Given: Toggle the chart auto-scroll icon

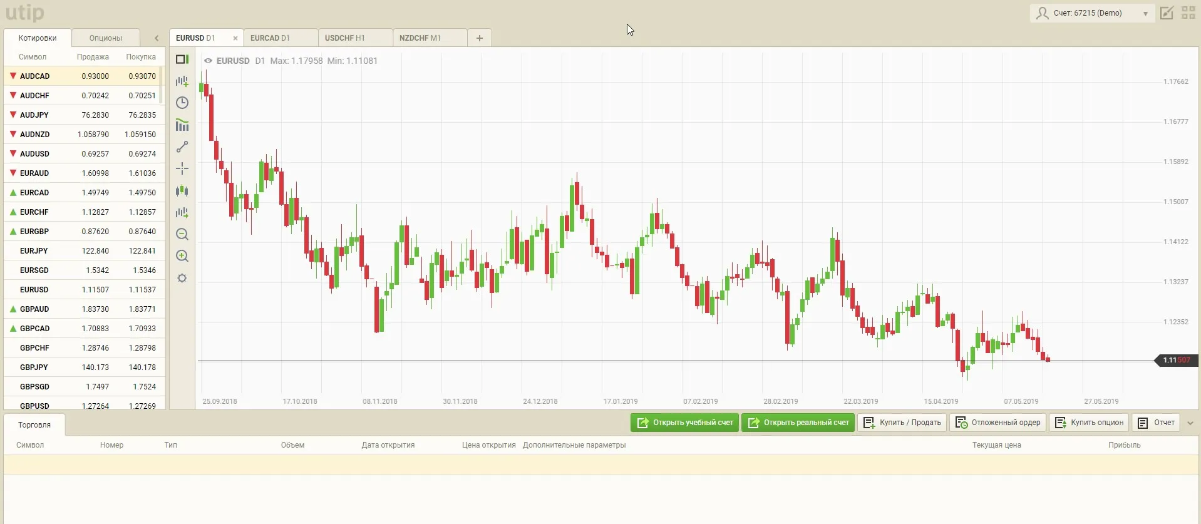Looking at the screenshot, I should [x=182, y=213].
